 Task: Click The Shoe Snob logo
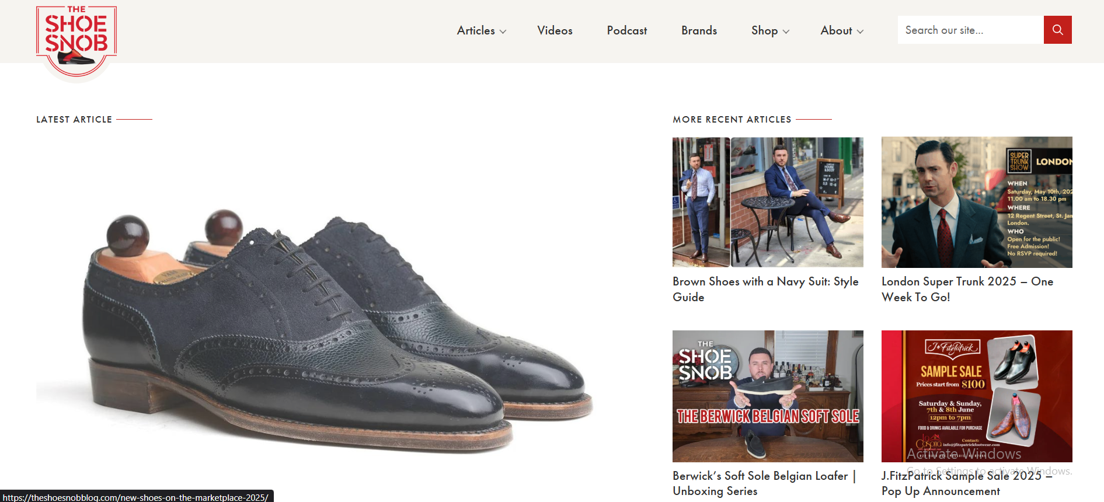point(76,40)
